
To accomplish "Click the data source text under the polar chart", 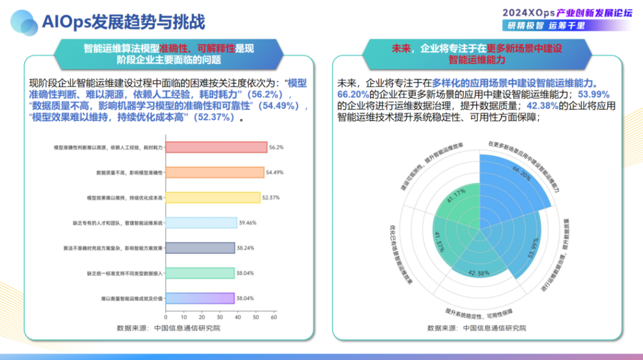I will point(476,328).
